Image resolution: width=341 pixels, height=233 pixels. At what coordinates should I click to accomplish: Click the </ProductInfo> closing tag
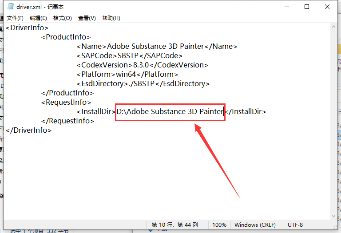[67, 93]
